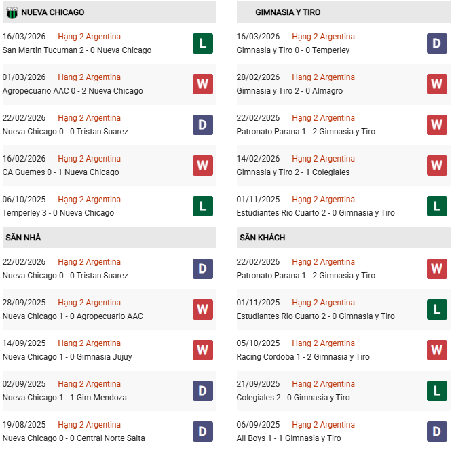Image resolution: width=454 pixels, height=452 pixels.
Task: Open the Nueva Chicago 1-0 Gimnasia Jujuy match
Action: [67, 357]
